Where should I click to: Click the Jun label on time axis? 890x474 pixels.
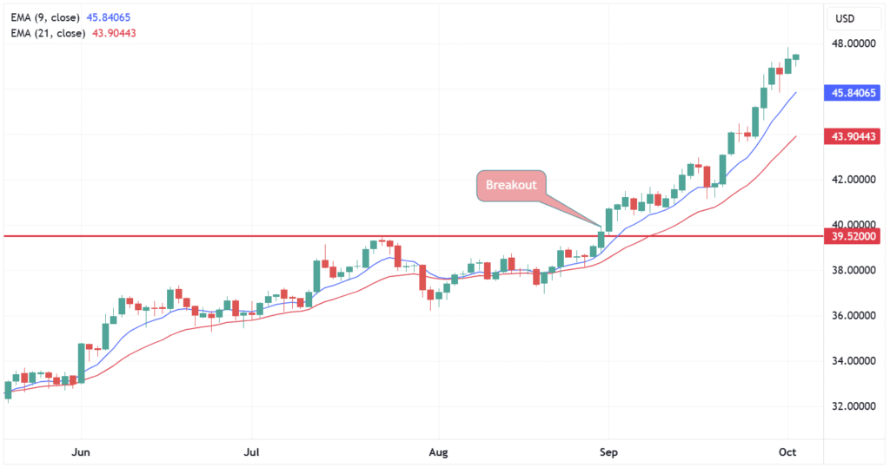pyautogui.click(x=81, y=452)
